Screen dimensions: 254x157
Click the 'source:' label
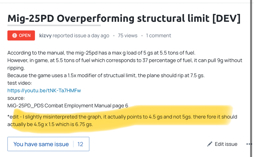[x=16, y=98]
